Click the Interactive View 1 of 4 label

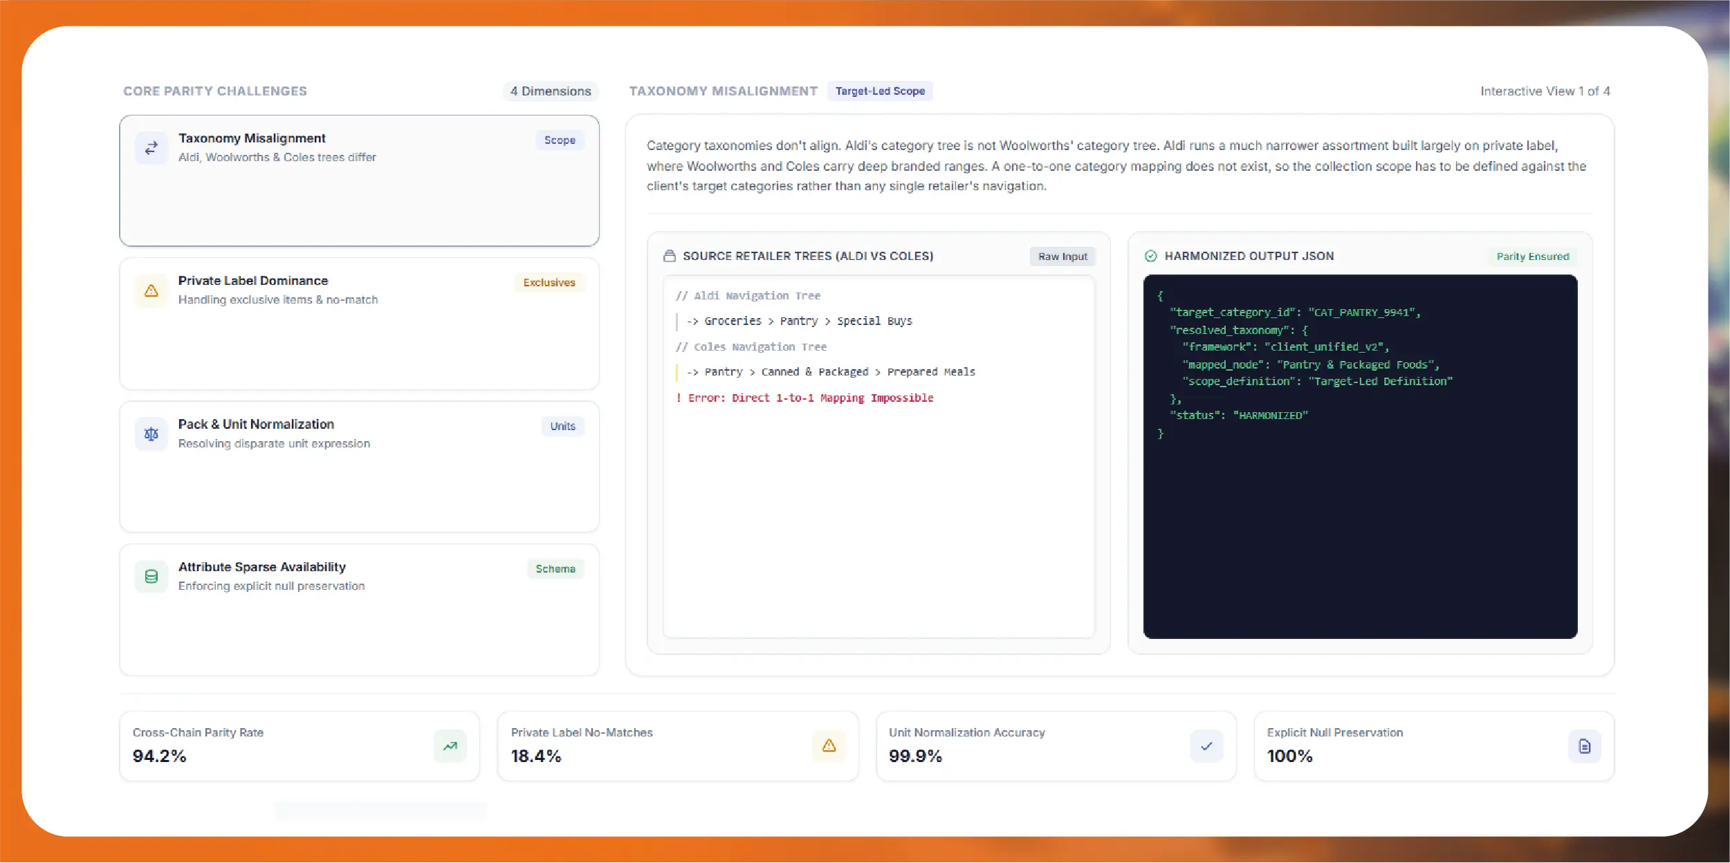(1545, 91)
